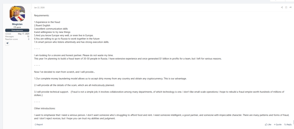Open the user avatar image
The width and height of the screenshot is (294, 129).
click(17, 13)
